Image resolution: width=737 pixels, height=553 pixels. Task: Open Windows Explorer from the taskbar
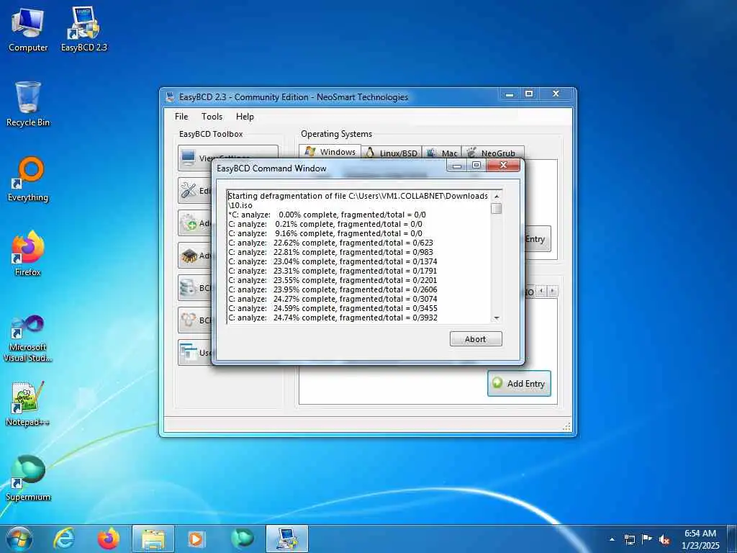click(153, 539)
